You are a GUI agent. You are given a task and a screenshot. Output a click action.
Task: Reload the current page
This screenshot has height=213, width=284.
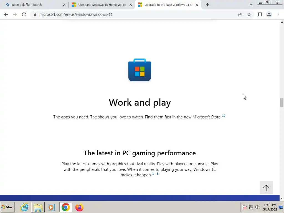pyautogui.click(x=24, y=14)
